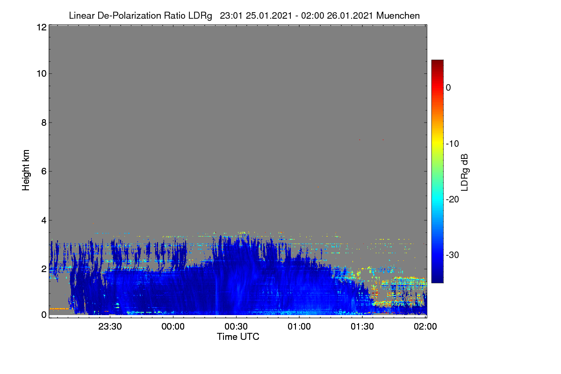
Task: Click the '6' height tick label
Action: pos(43,171)
